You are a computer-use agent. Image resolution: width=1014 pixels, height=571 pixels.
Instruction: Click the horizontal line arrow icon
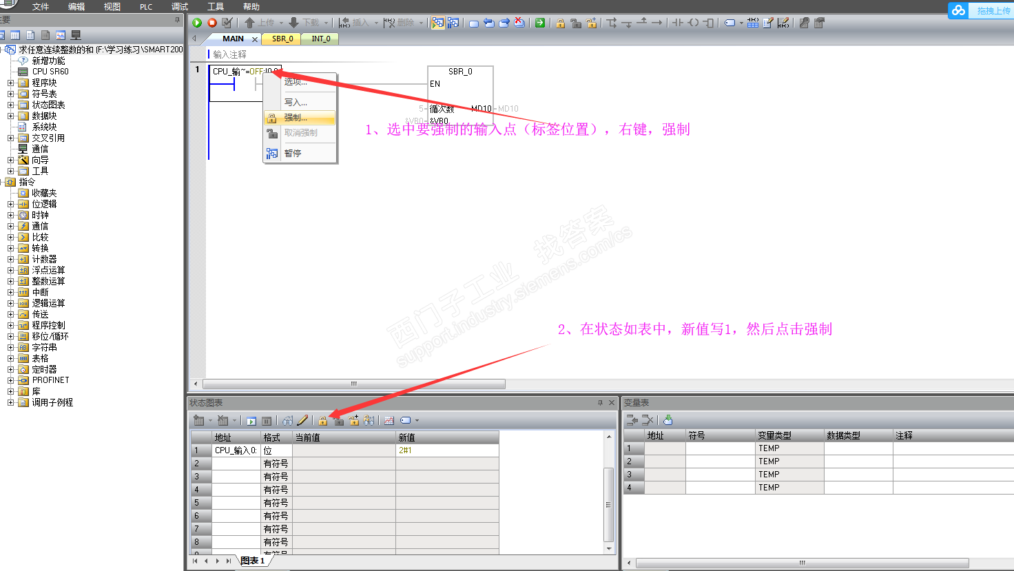(656, 23)
